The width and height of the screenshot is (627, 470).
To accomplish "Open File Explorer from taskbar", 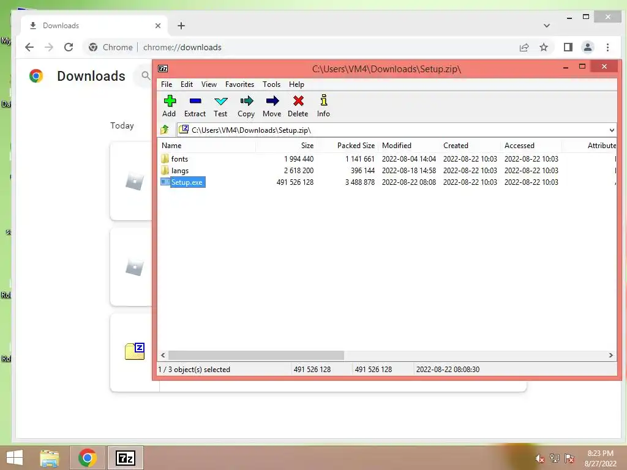I will tap(49, 458).
